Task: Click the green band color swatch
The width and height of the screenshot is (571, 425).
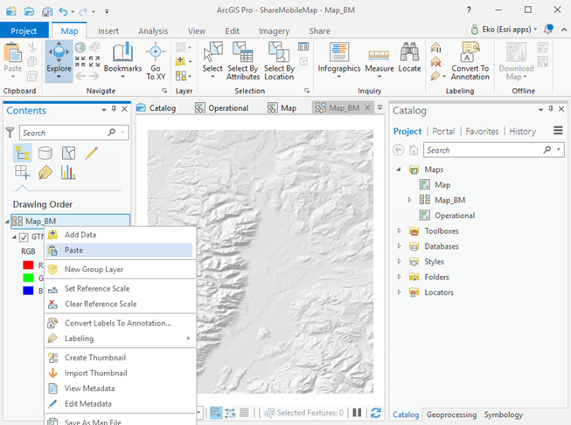Action: 28,278
